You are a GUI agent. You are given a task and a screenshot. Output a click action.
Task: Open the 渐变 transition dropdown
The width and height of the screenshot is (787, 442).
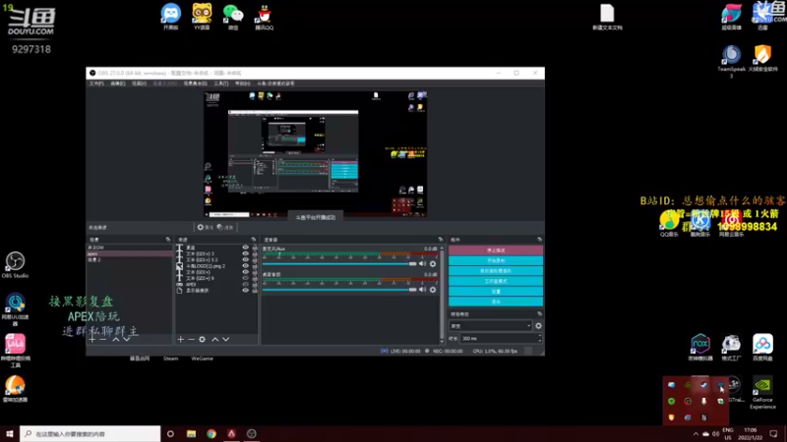490,326
